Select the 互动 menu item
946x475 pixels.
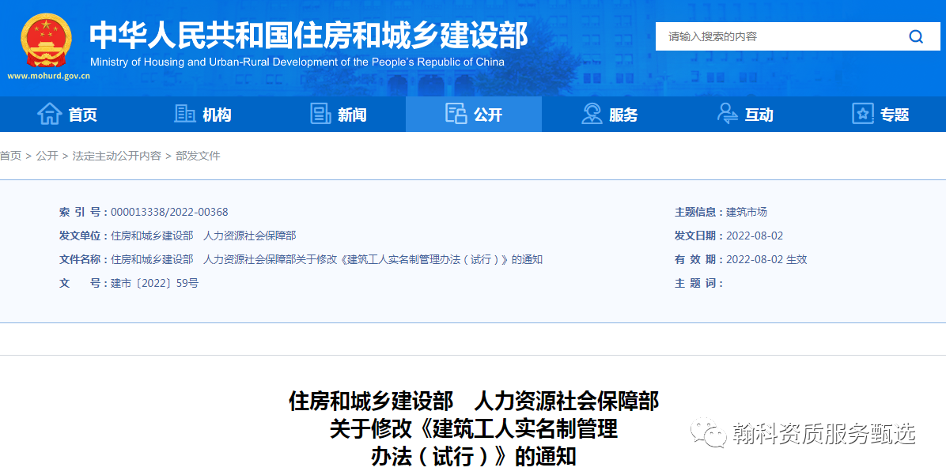[x=757, y=114]
